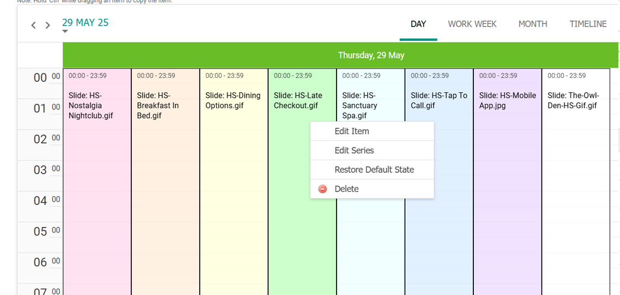This screenshot has height=295, width=620.
Task: Click the 03 00 time ruler label
Action: [x=47, y=170]
